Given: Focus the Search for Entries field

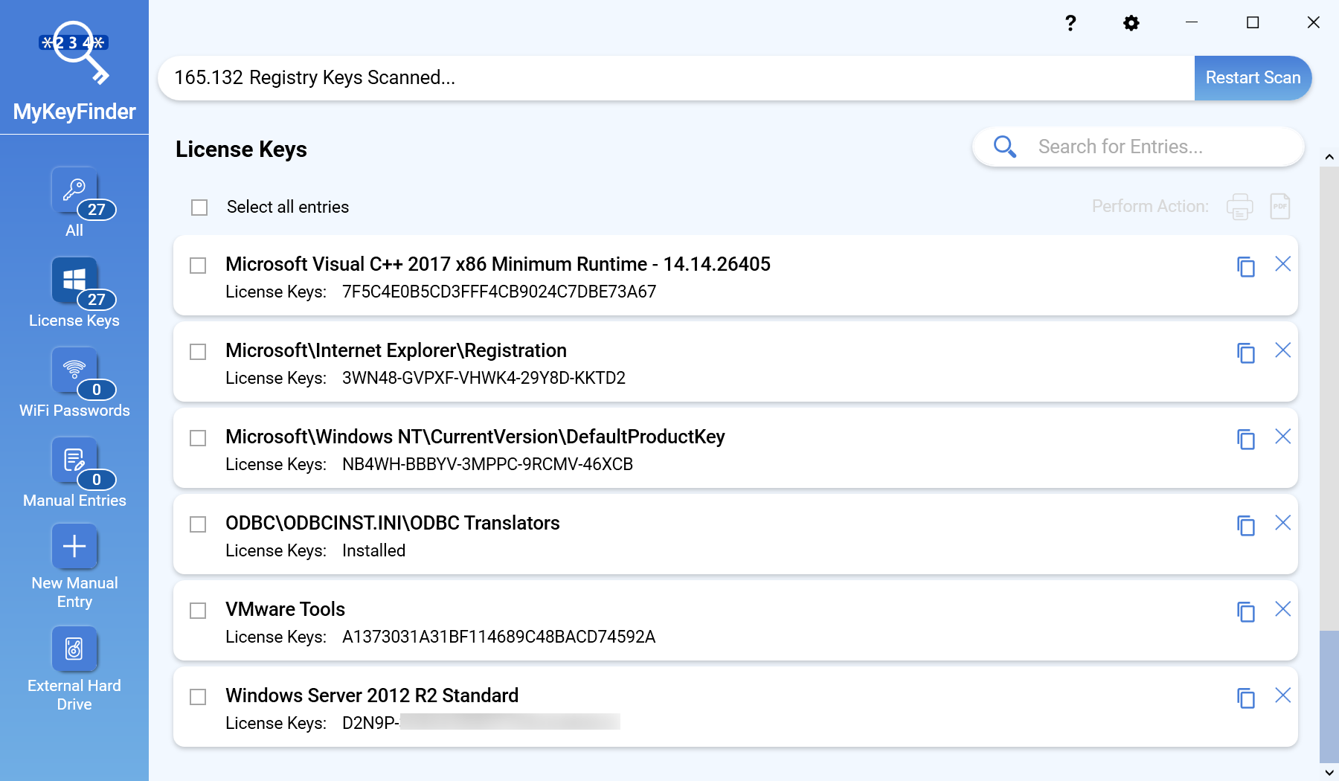Looking at the screenshot, I should click(x=1138, y=147).
